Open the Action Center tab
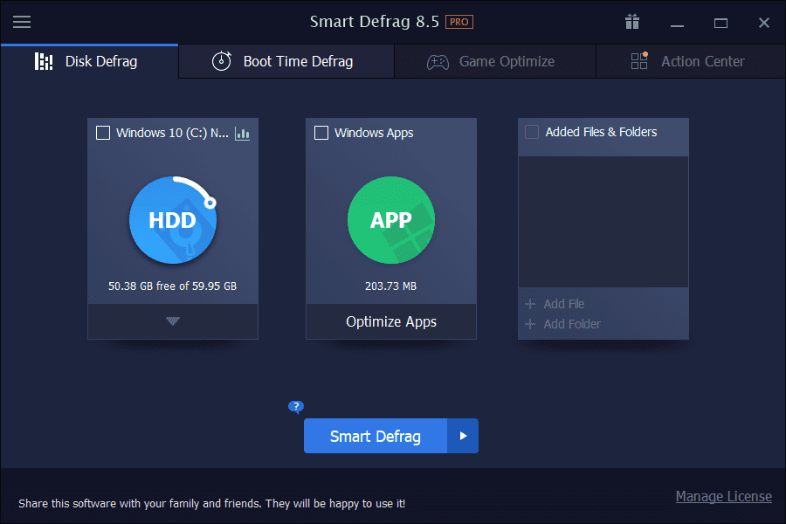 point(691,61)
